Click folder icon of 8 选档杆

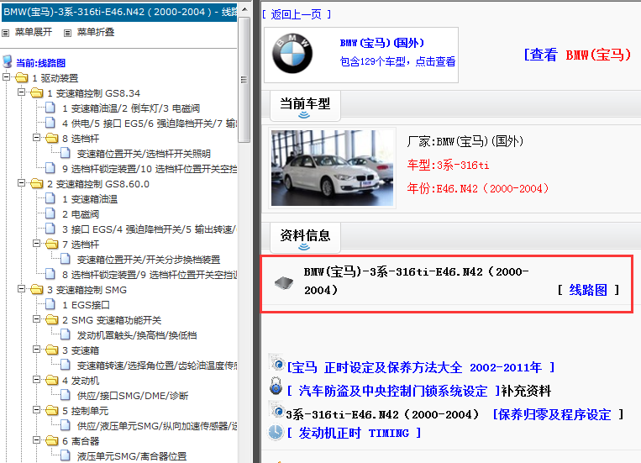(51, 139)
